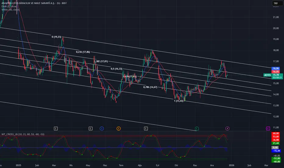Click the Anadolu Efes symbol title
Image resolution: width=284 pixels, height=168 pixels.
point(34,3)
